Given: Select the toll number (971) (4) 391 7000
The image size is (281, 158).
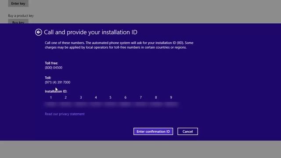Looking at the screenshot, I should (x=58, y=82).
